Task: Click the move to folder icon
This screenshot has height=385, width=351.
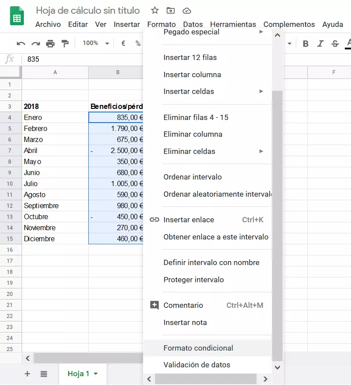Action: point(170,11)
